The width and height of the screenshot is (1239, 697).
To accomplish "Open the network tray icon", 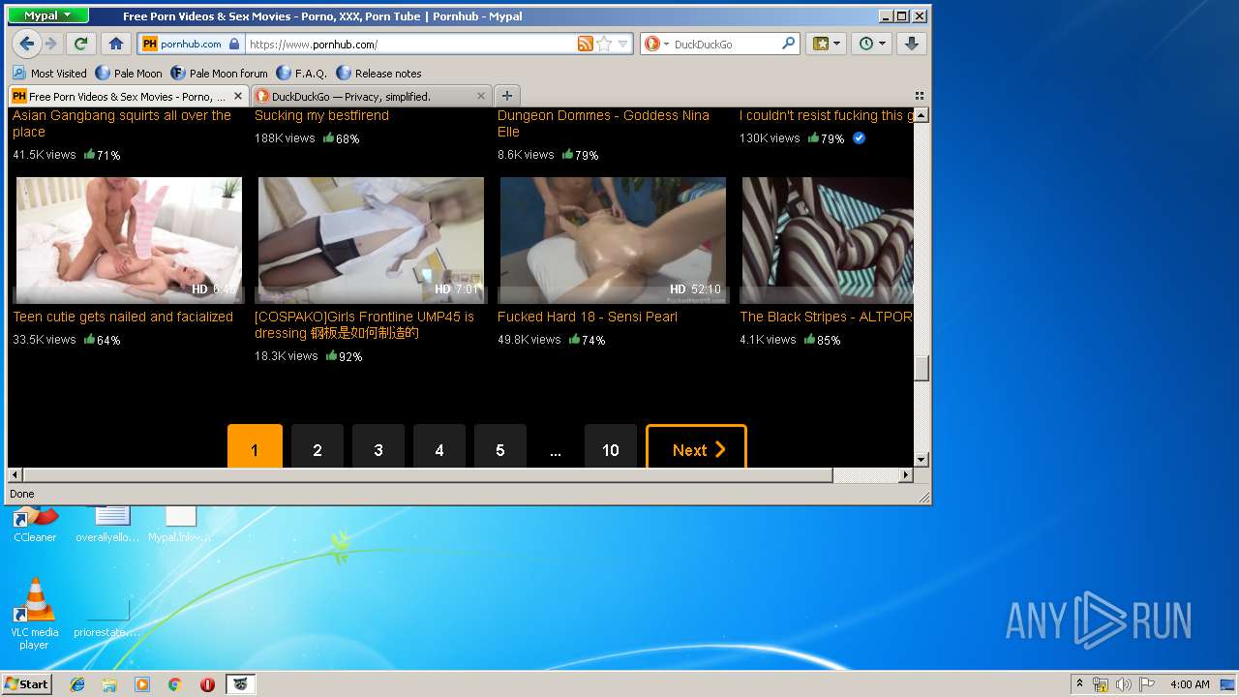I will 1101,684.
